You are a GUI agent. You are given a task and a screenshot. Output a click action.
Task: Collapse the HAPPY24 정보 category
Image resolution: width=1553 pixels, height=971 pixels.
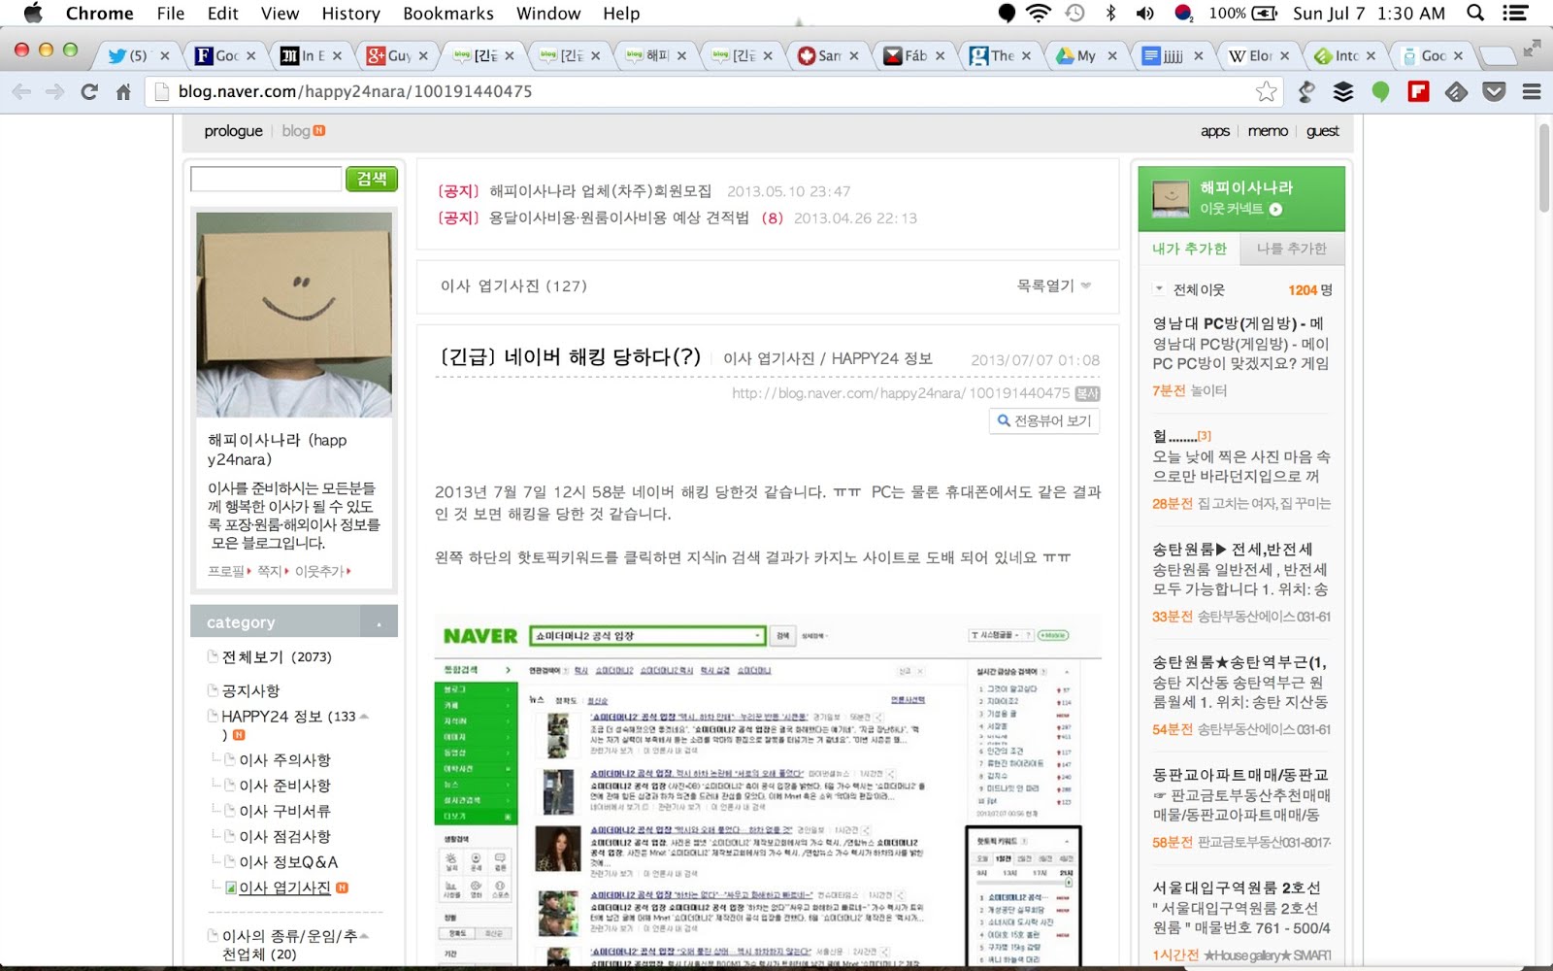coord(364,717)
